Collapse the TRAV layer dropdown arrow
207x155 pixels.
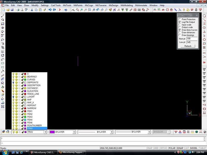[x=46, y=132]
